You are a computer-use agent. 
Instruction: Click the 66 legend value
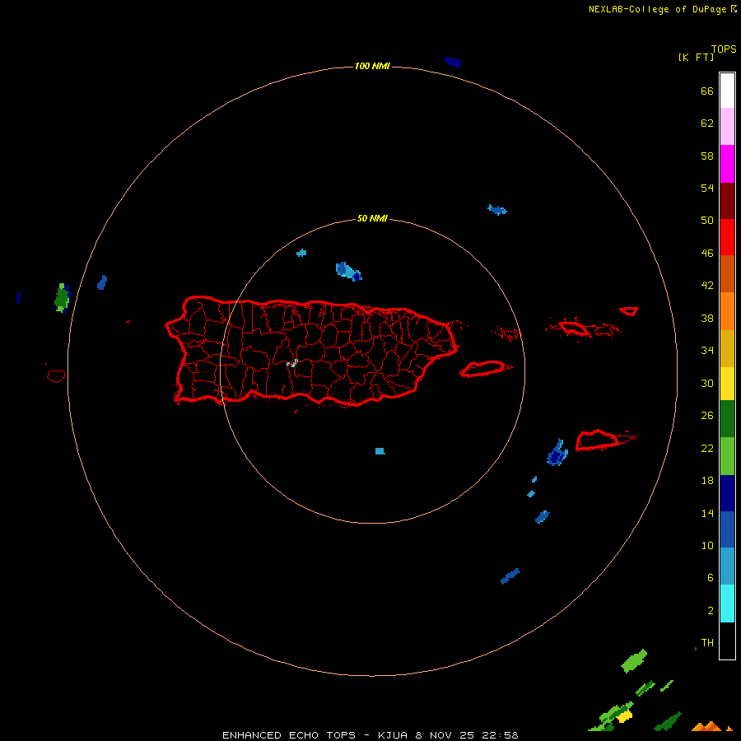click(x=707, y=91)
